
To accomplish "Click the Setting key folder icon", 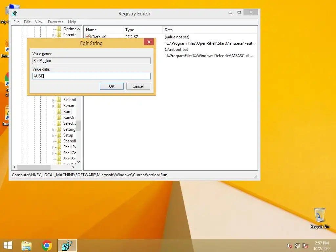I will click(59, 129).
